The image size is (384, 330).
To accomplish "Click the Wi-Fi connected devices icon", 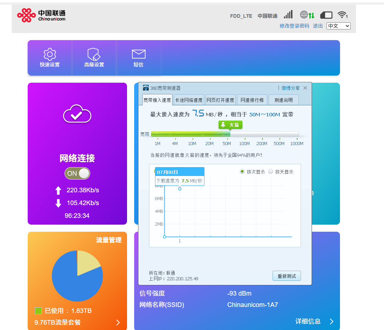I will pos(342,15).
